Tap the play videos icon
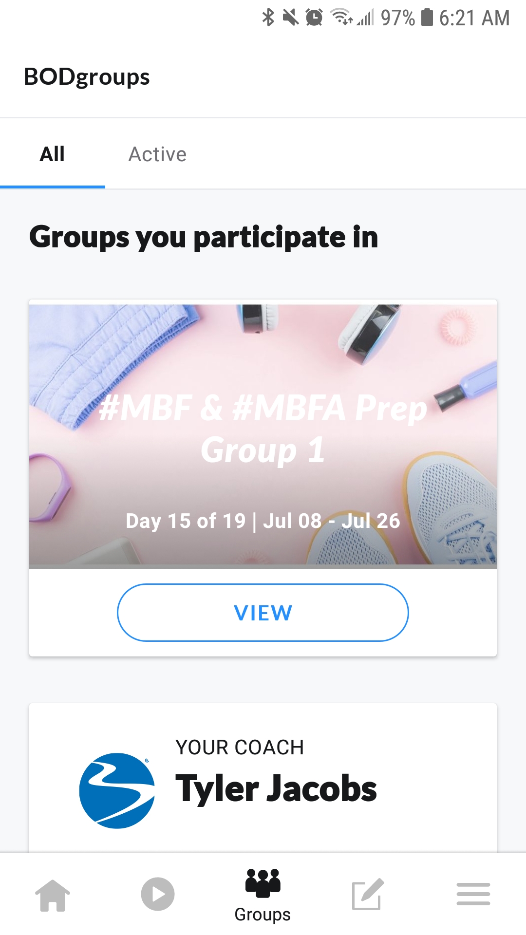This screenshot has width=526, height=935. (x=158, y=894)
